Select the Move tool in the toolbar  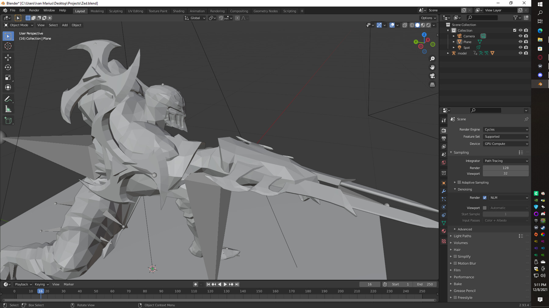coord(8,57)
